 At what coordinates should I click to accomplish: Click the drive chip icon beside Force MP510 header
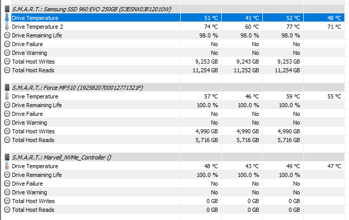pyautogui.click(x=7, y=88)
